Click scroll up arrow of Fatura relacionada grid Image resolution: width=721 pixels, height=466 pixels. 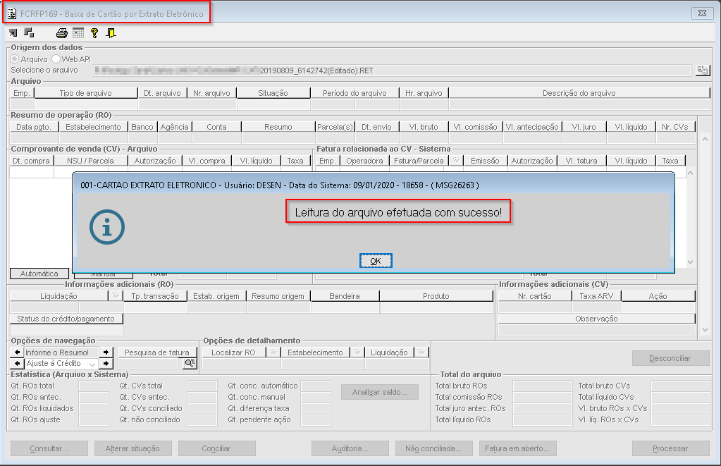[x=690, y=173]
